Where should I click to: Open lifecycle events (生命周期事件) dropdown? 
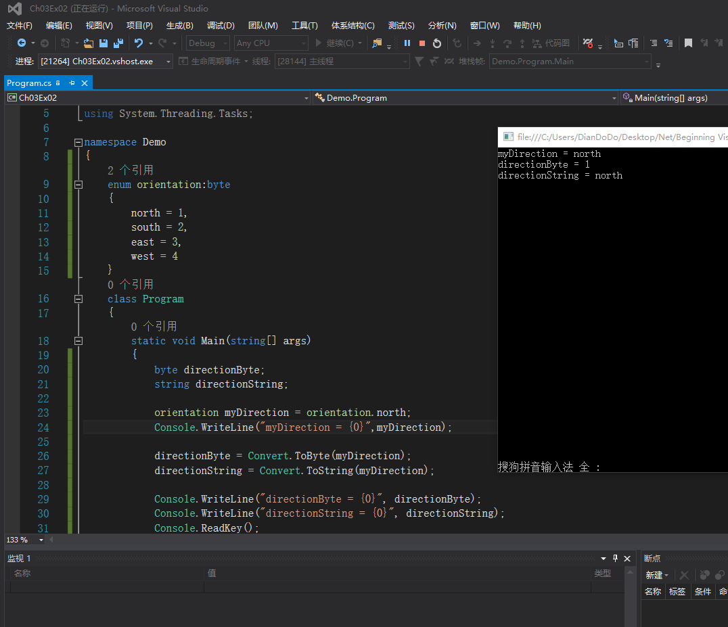point(213,62)
